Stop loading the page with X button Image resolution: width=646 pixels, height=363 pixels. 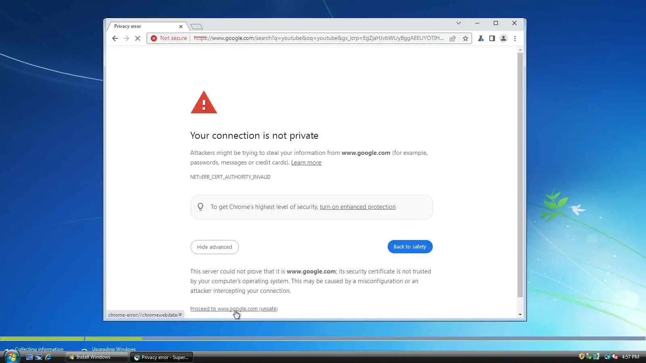click(x=138, y=38)
